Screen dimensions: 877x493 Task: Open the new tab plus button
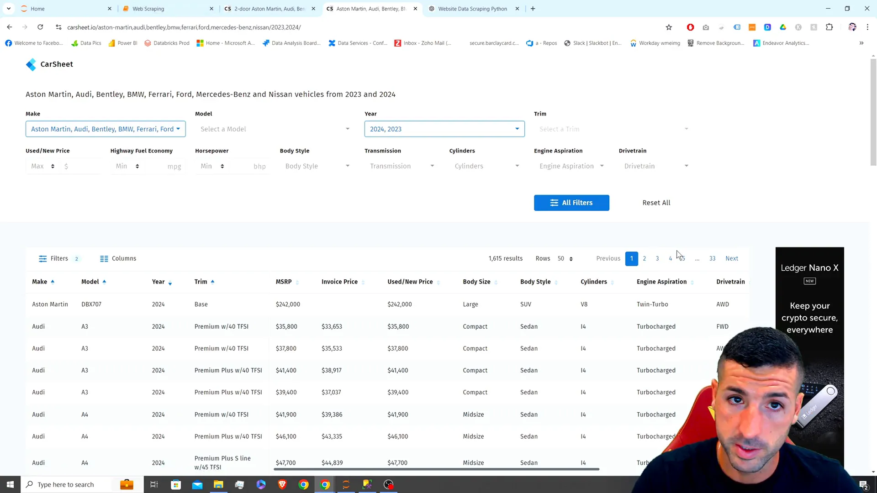533,9
